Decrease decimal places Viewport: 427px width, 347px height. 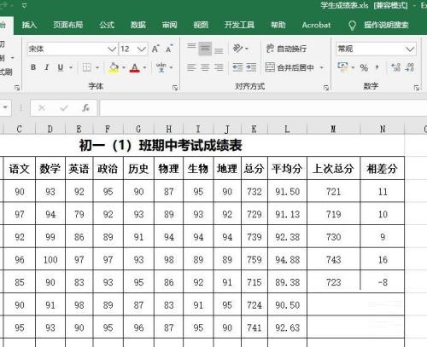pyautogui.click(x=409, y=67)
